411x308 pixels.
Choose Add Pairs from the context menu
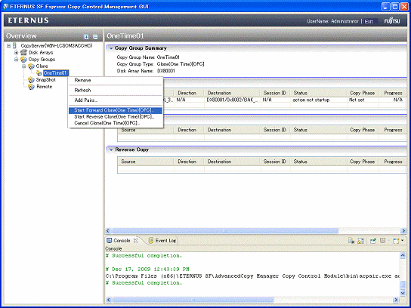pyautogui.click(x=86, y=100)
